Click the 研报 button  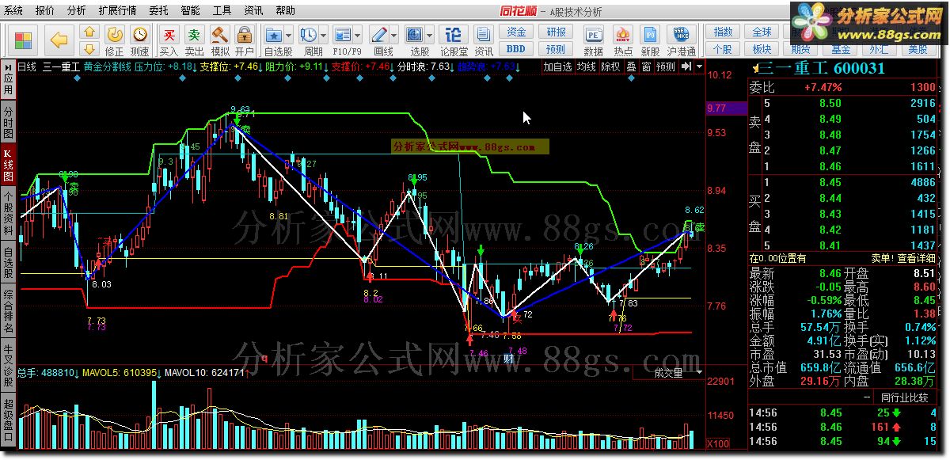click(557, 32)
